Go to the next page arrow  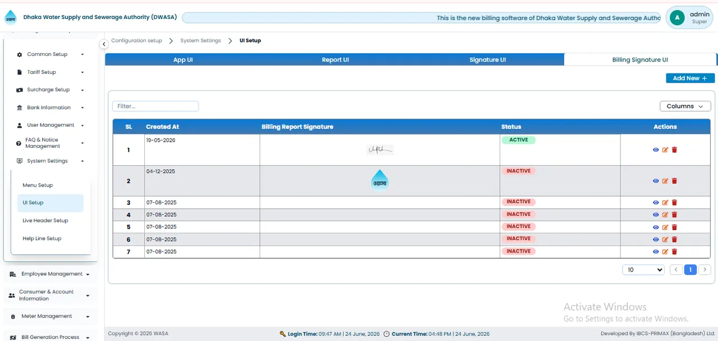pyautogui.click(x=705, y=270)
